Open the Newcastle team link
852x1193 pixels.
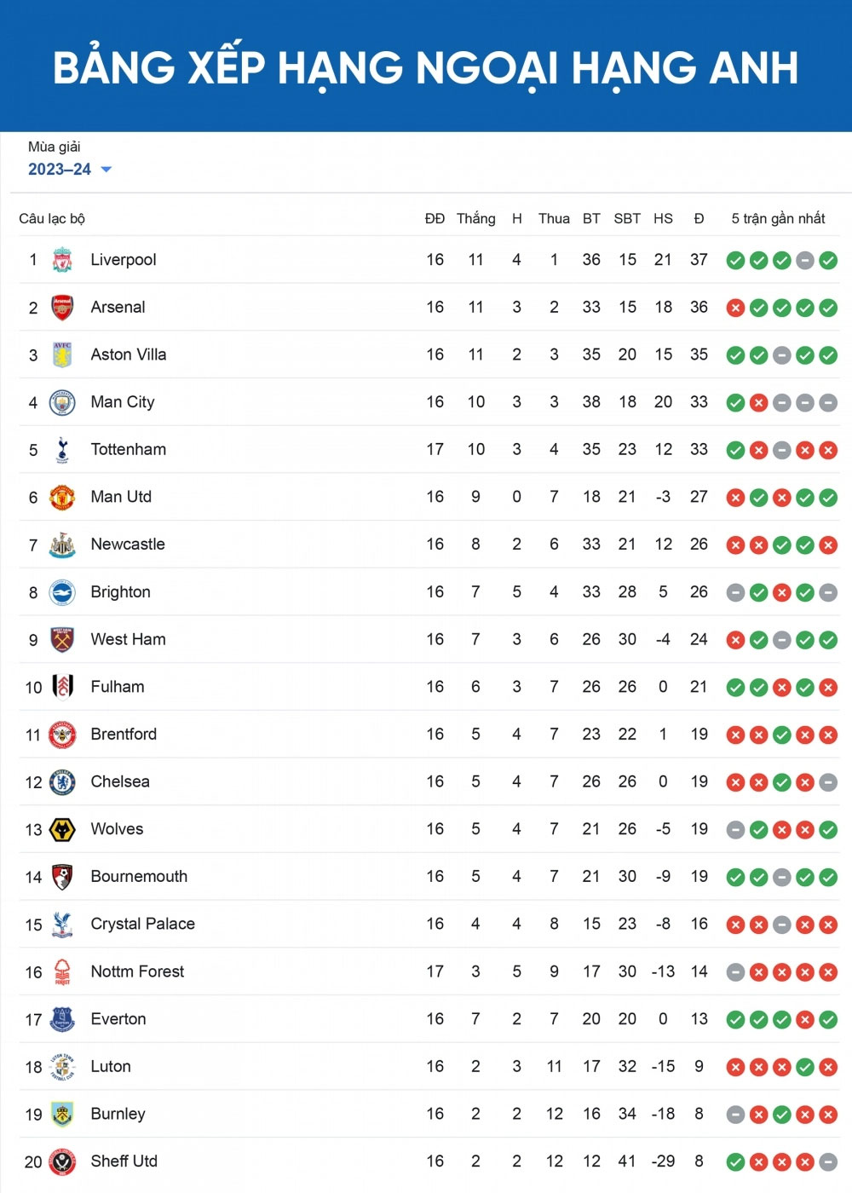point(128,545)
